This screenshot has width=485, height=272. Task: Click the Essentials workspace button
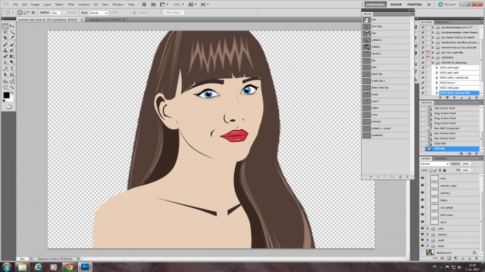coord(376,5)
